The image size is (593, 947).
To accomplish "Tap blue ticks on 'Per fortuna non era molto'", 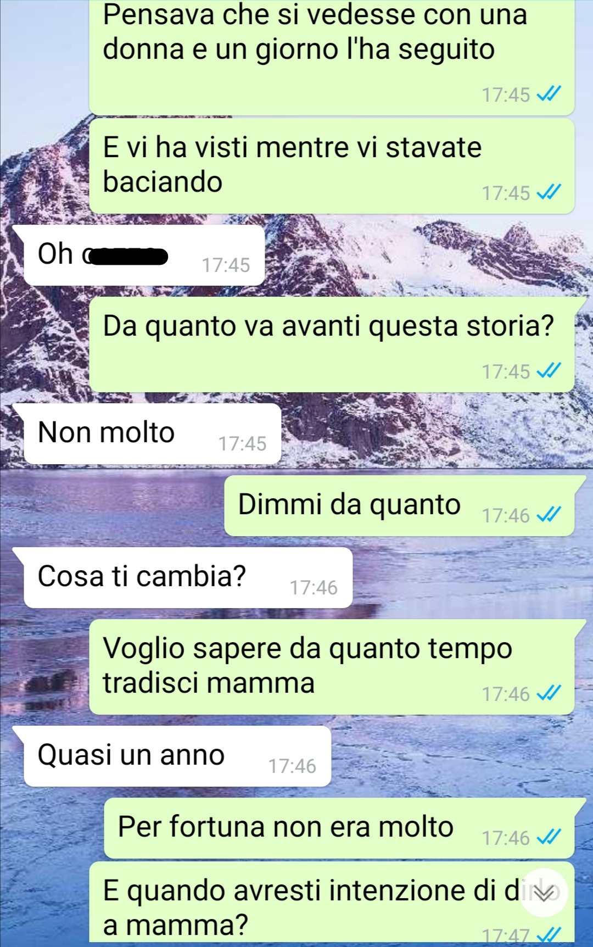I will click(549, 837).
